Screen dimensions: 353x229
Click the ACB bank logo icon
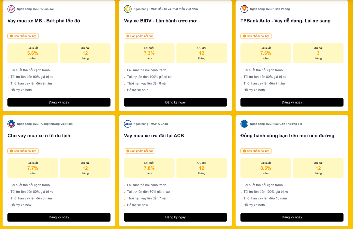(x=128, y=124)
